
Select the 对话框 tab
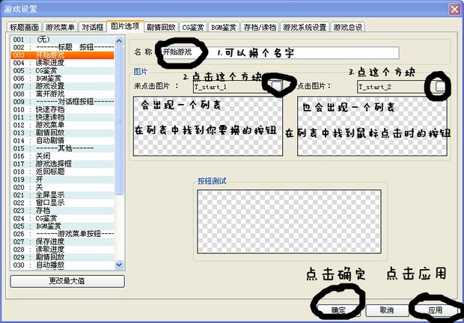pyautogui.click(x=92, y=27)
